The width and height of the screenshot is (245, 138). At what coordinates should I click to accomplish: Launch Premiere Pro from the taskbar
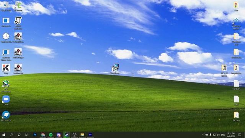[x=90, y=135]
